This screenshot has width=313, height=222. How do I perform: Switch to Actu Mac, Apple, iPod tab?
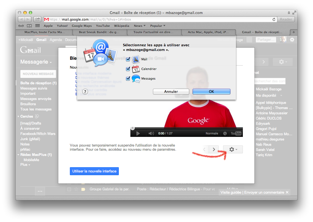coord(208,32)
